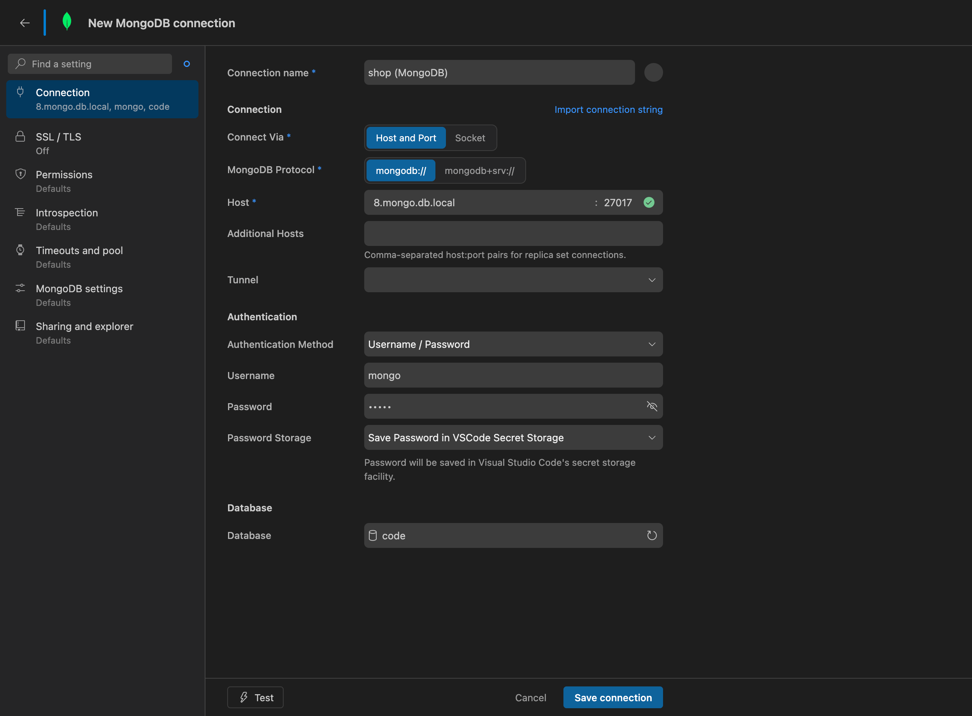The width and height of the screenshot is (972, 716).
Task: Click Save connection button
Action: pyautogui.click(x=613, y=697)
